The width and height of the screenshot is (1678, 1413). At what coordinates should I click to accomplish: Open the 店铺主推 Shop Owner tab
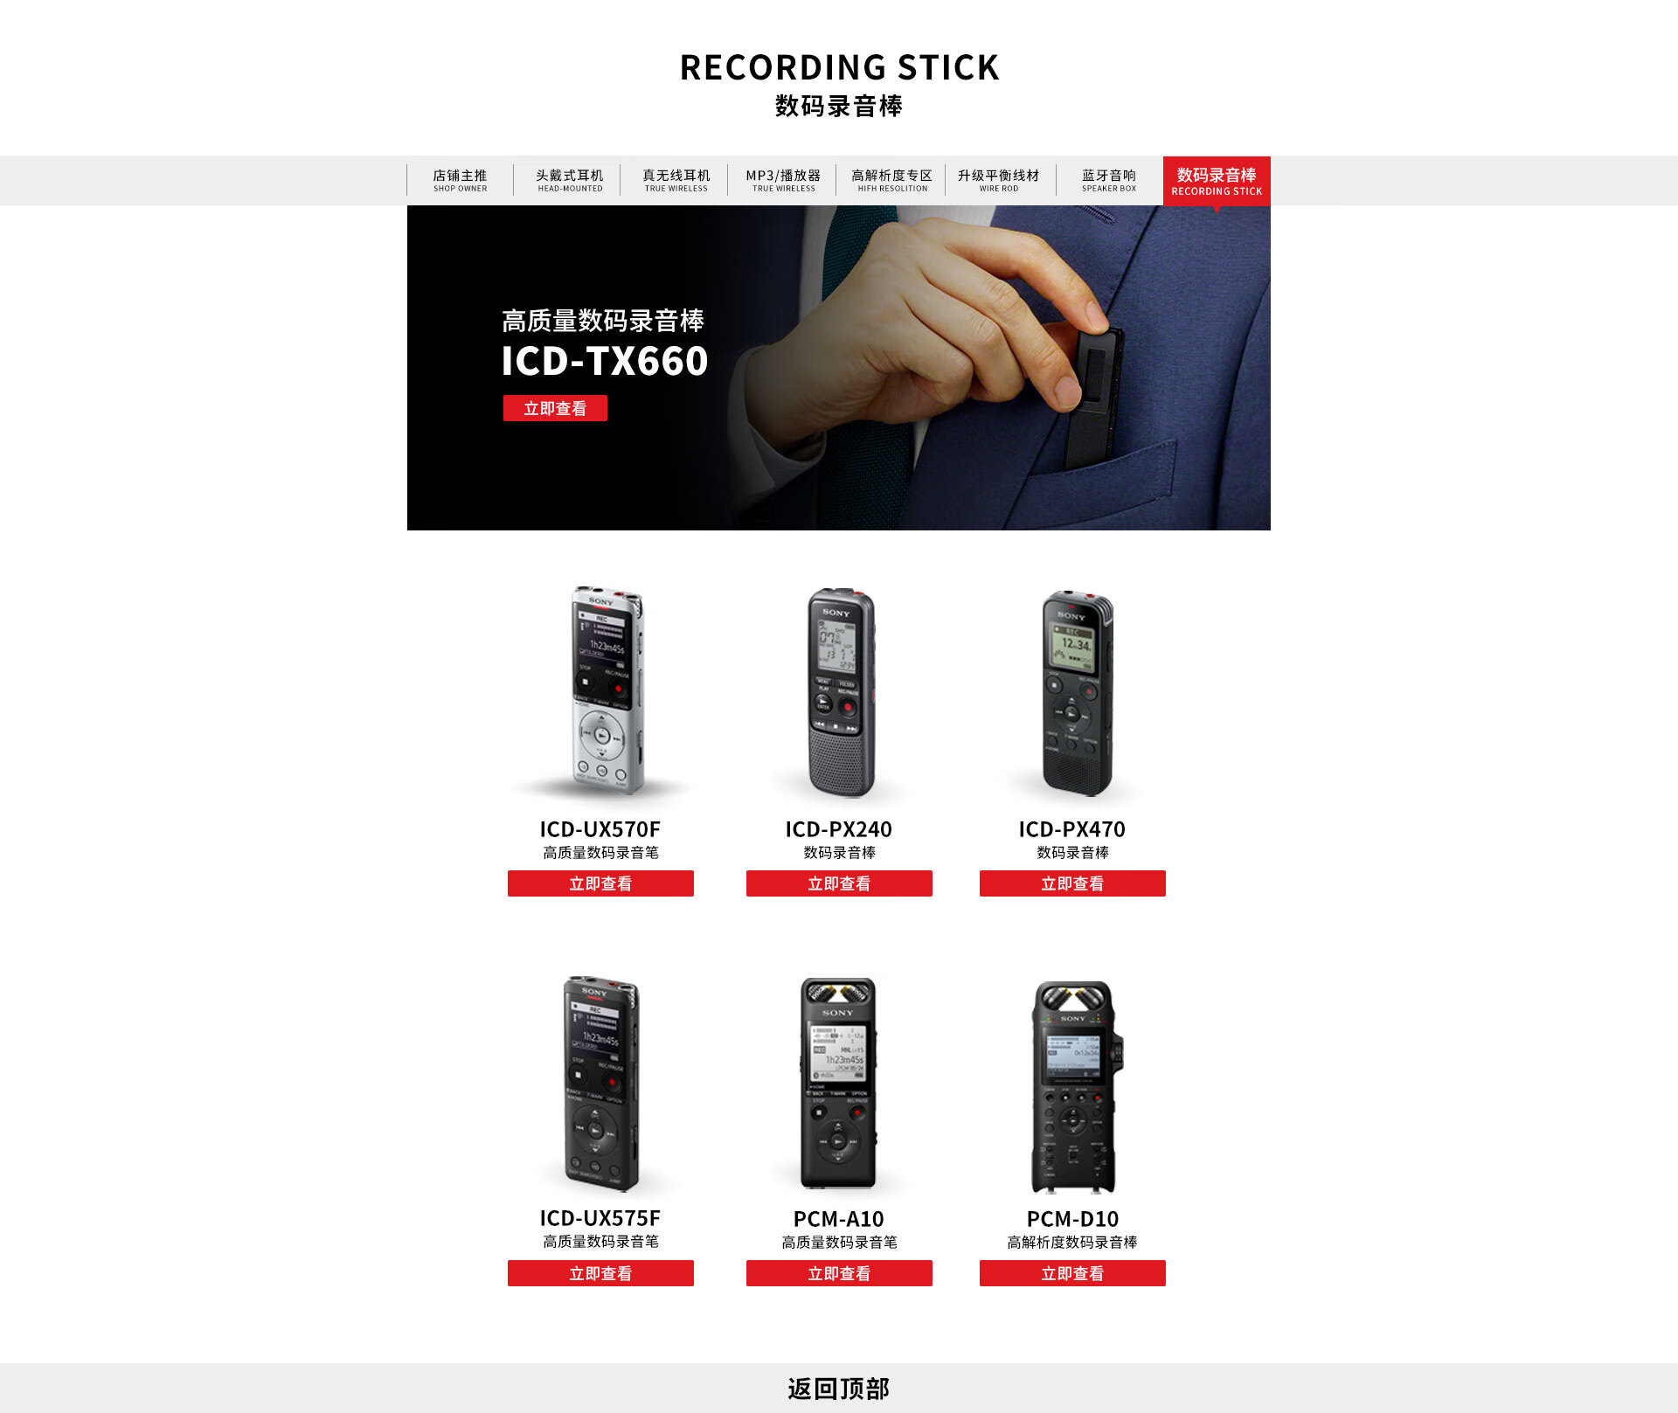[460, 180]
